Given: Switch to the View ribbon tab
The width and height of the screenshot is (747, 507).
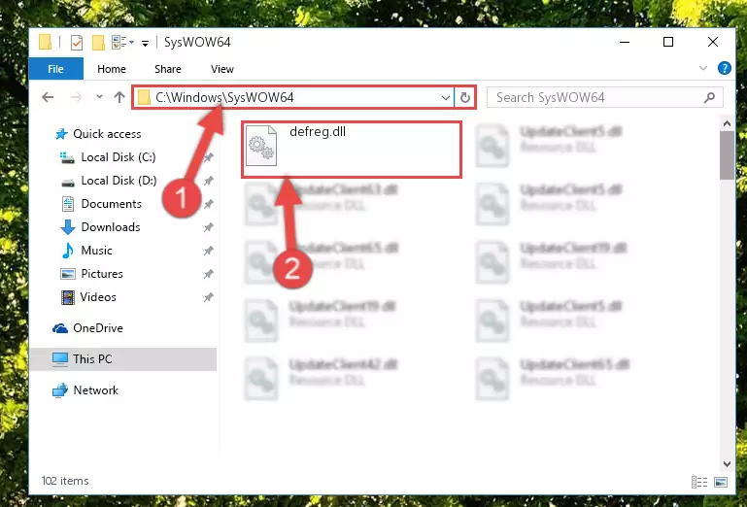Looking at the screenshot, I should (222, 69).
